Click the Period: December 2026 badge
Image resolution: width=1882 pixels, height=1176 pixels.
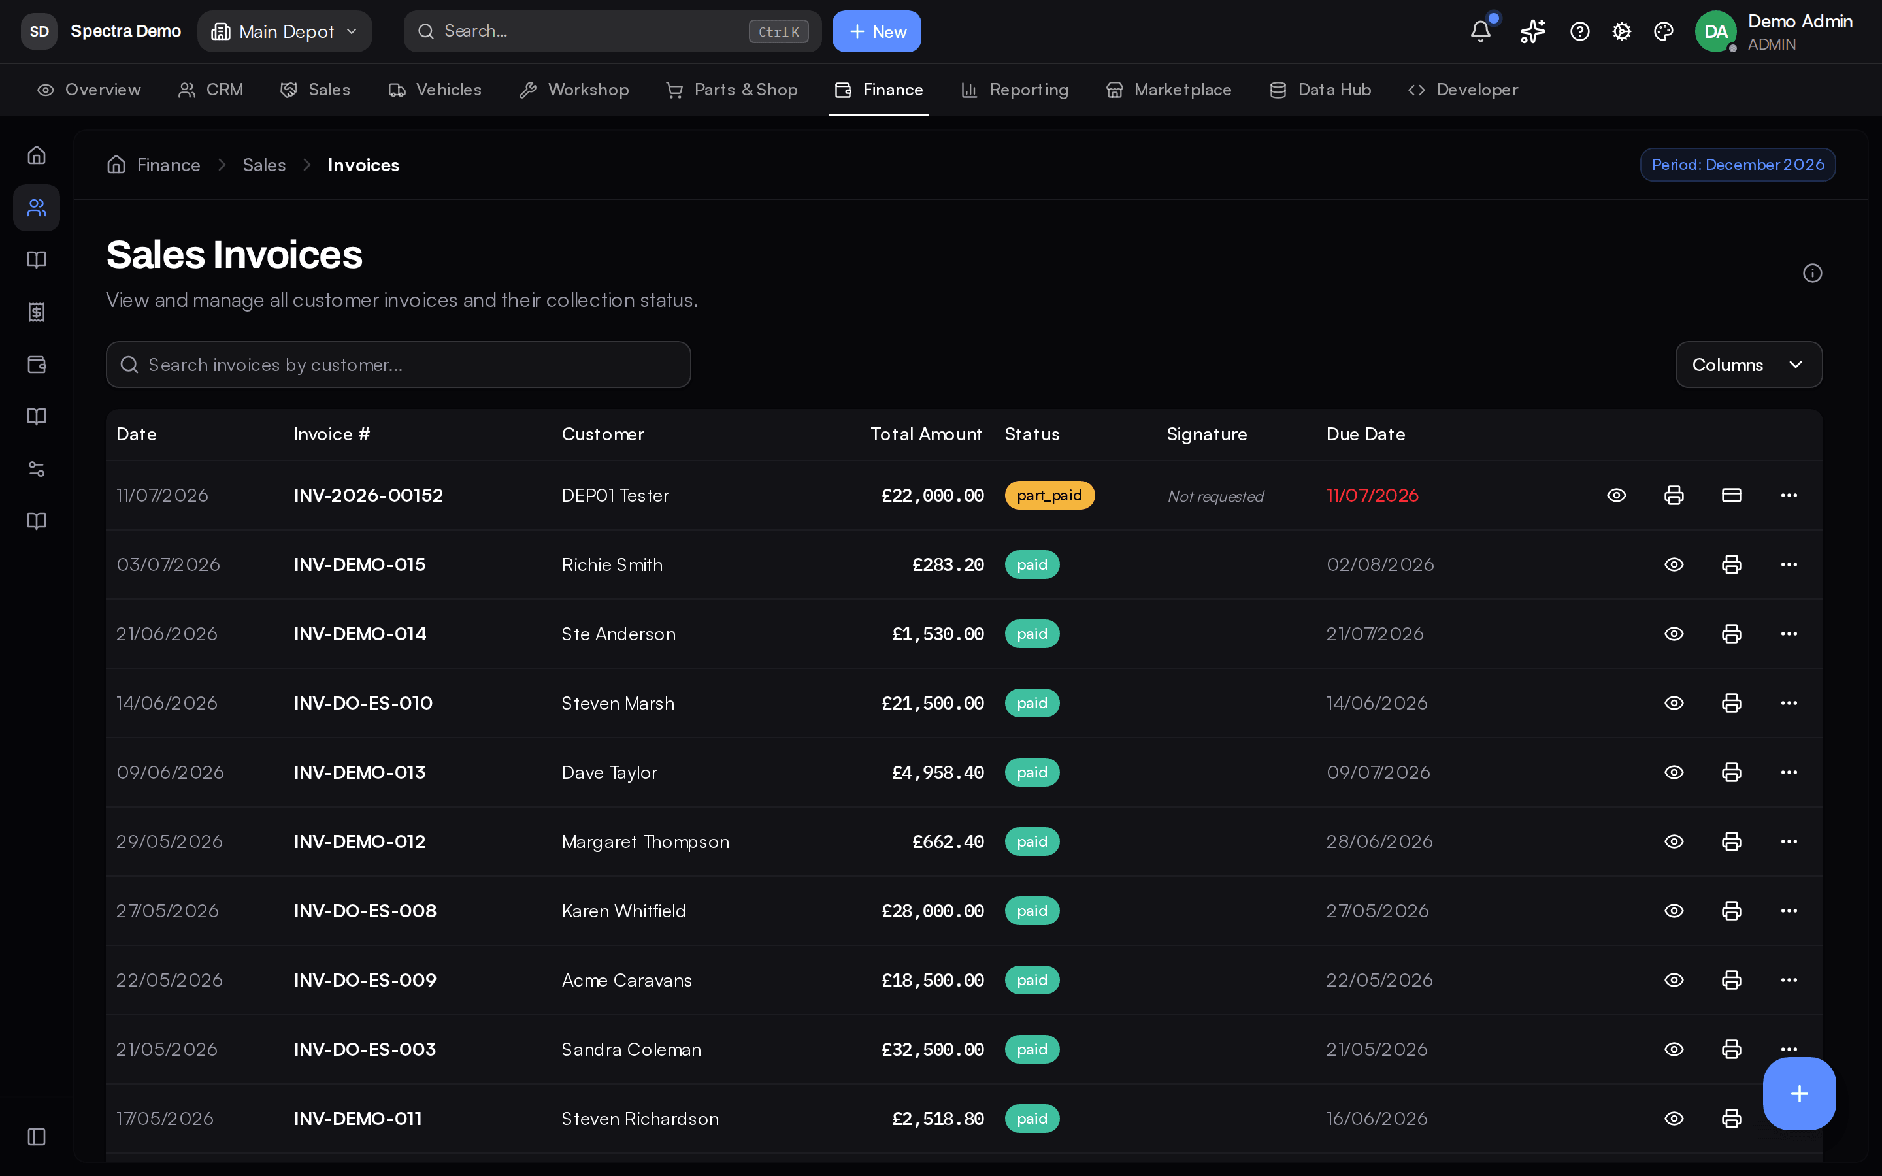tap(1738, 165)
